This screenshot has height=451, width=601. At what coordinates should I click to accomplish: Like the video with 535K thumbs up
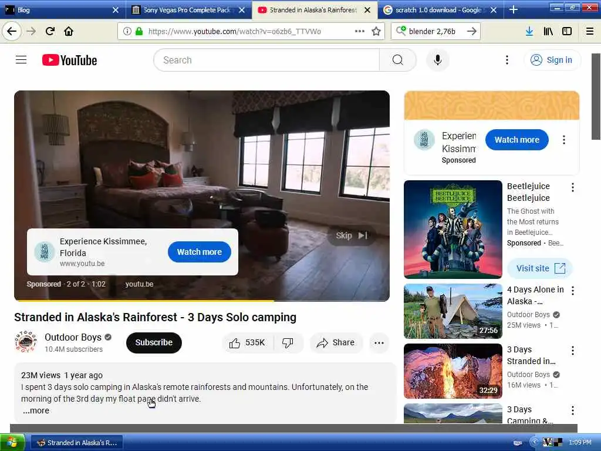[248, 342]
